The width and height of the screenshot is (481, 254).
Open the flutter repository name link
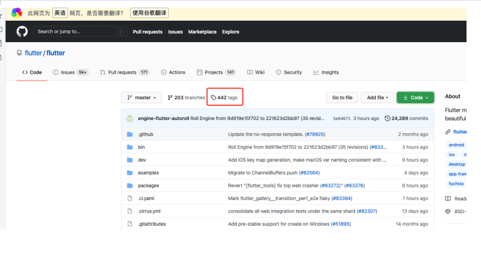(x=55, y=53)
